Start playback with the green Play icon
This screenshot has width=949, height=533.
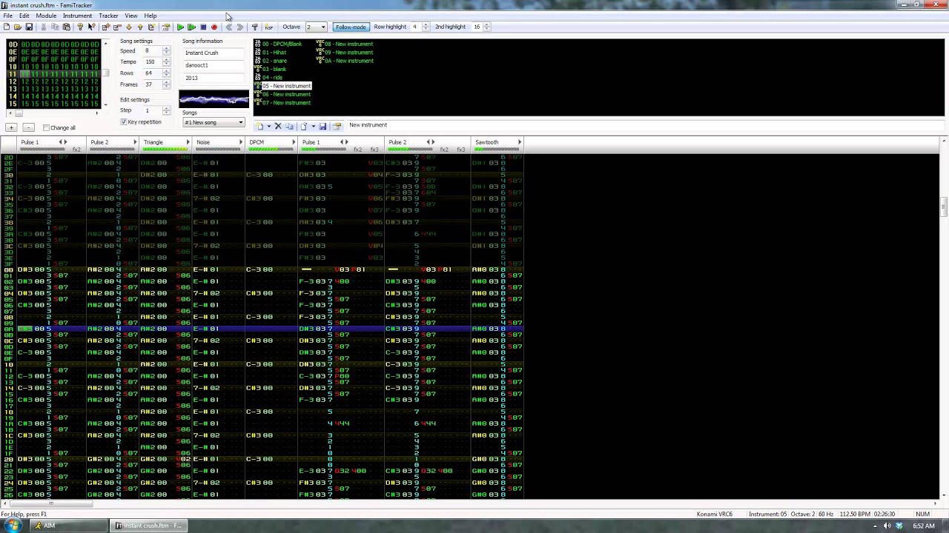(180, 27)
